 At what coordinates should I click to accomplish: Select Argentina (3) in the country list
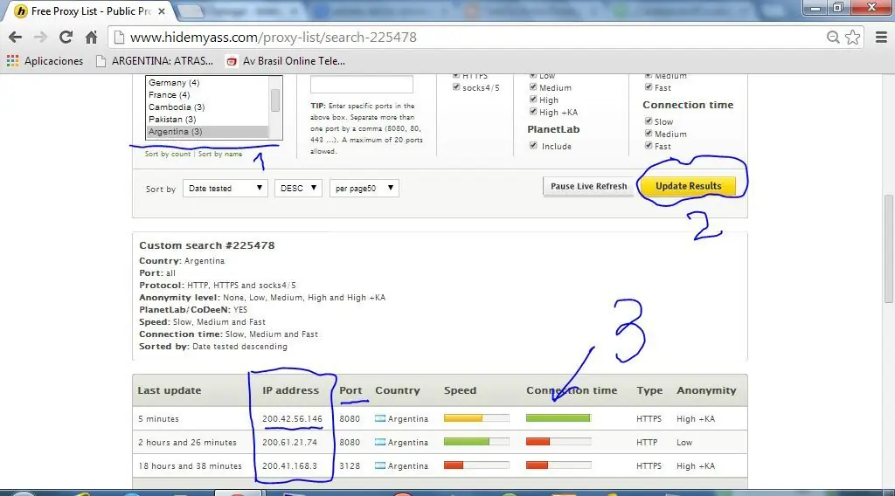207,132
